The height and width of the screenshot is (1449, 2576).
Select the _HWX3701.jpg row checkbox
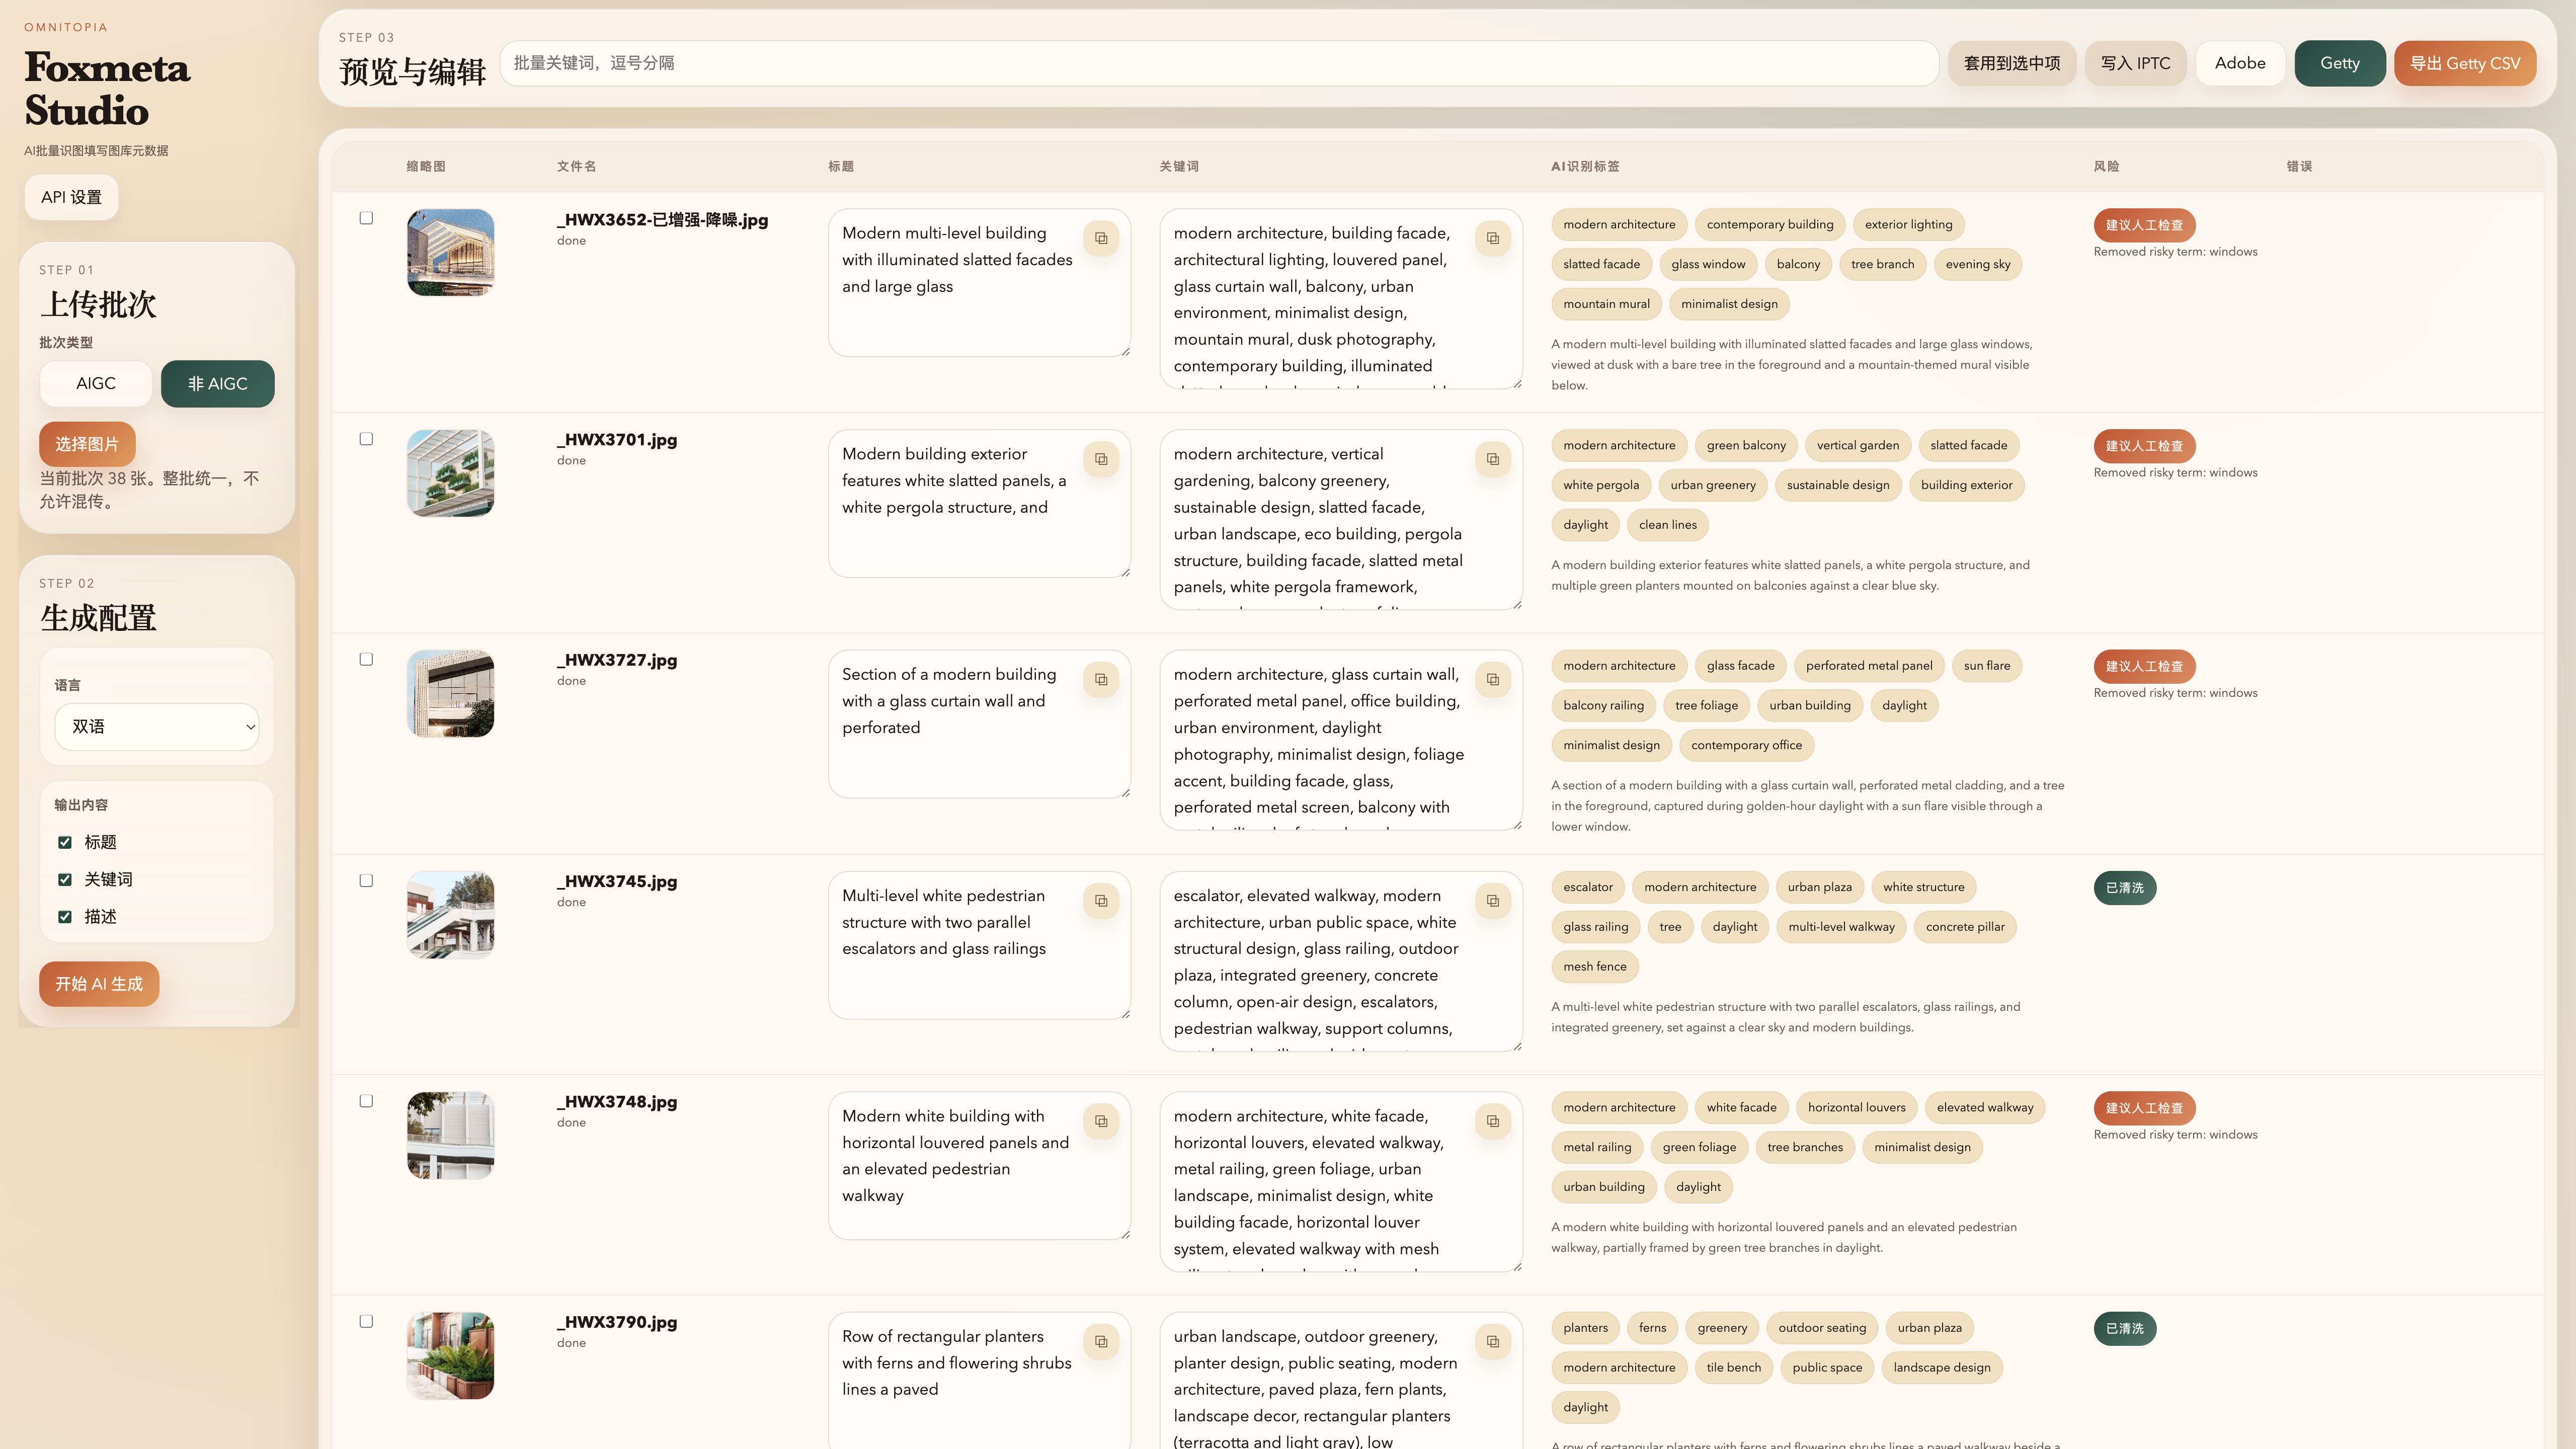(x=366, y=439)
